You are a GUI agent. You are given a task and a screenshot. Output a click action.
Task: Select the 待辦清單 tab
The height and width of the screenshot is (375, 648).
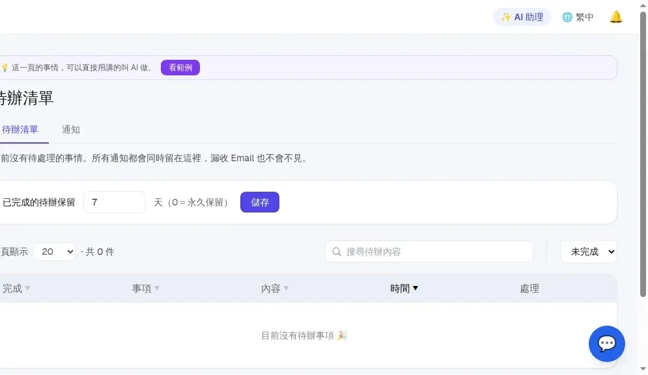20,129
